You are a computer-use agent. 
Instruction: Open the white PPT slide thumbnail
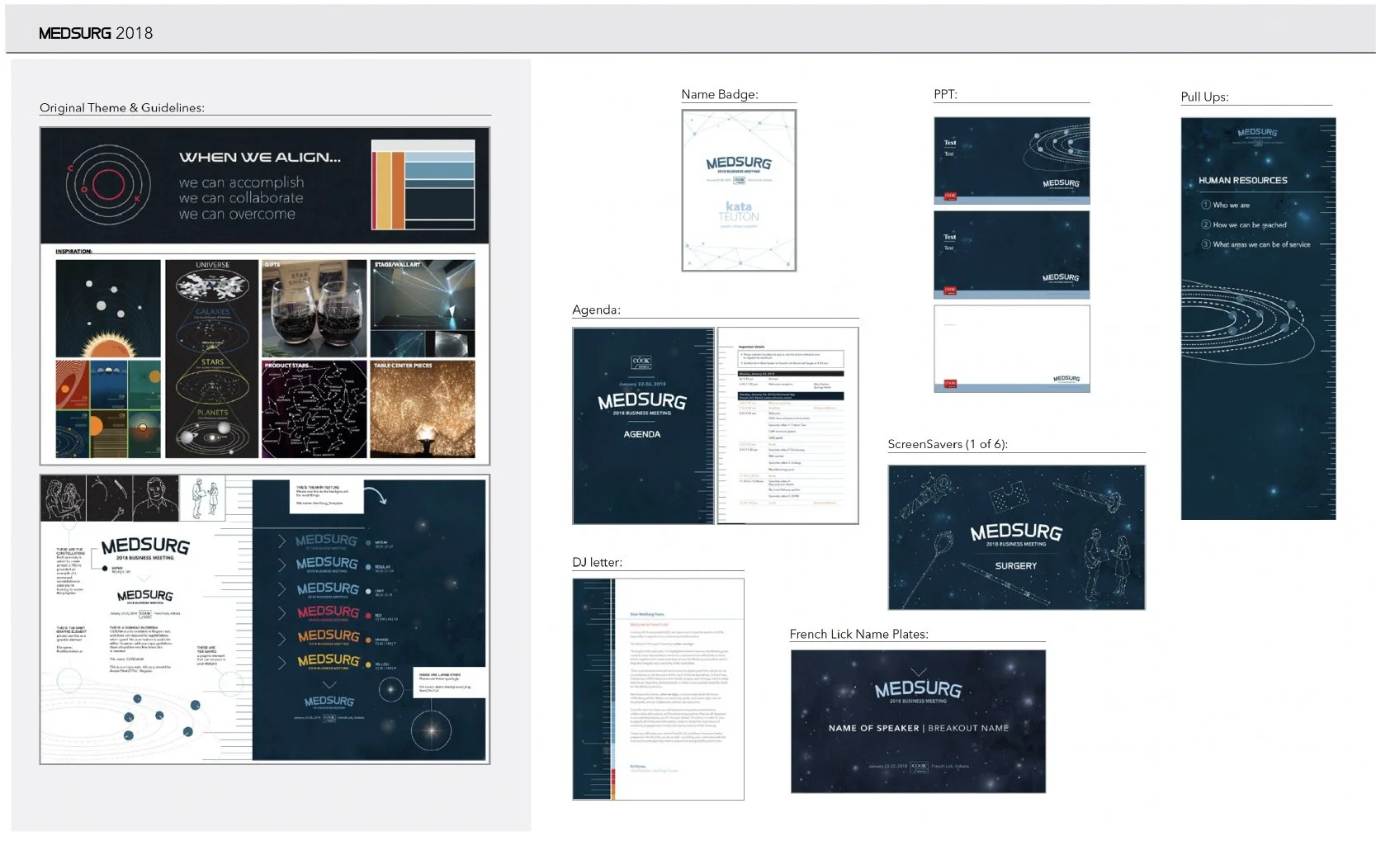point(1012,349)
